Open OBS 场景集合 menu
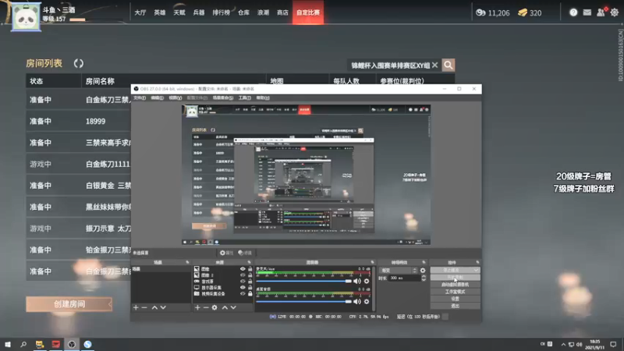The image size is (624, 351). 223,98
